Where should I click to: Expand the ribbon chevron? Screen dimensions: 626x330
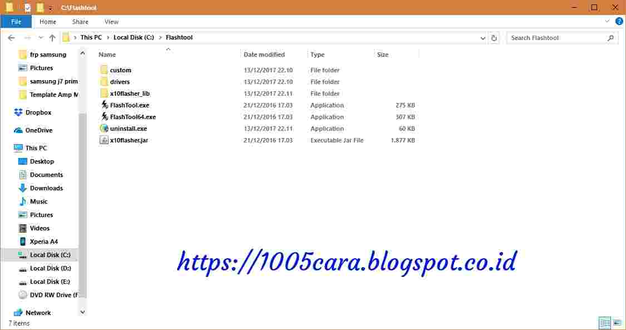coord(607,21)
